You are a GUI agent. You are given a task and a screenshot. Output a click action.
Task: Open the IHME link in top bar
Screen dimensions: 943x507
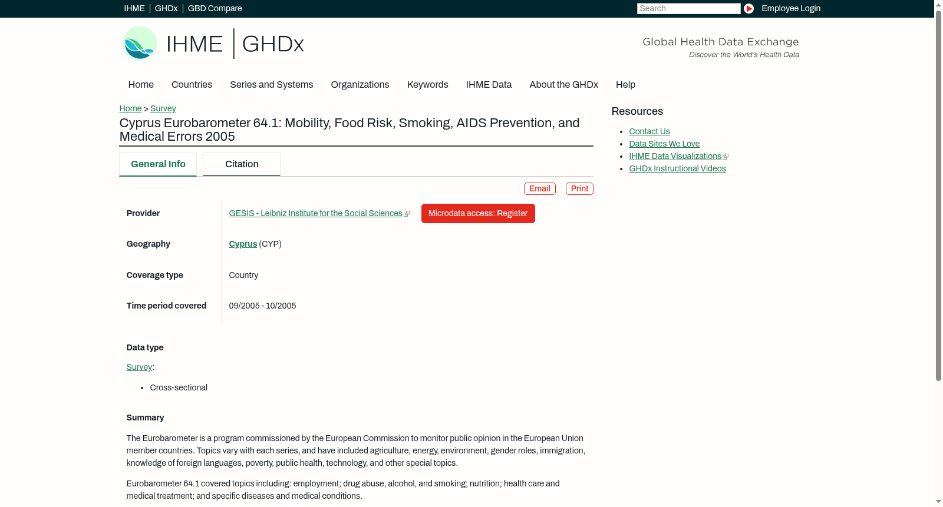134,8
